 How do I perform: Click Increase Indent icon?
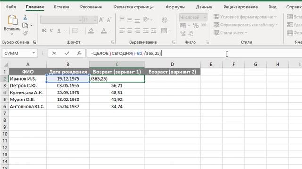point(153,31)
